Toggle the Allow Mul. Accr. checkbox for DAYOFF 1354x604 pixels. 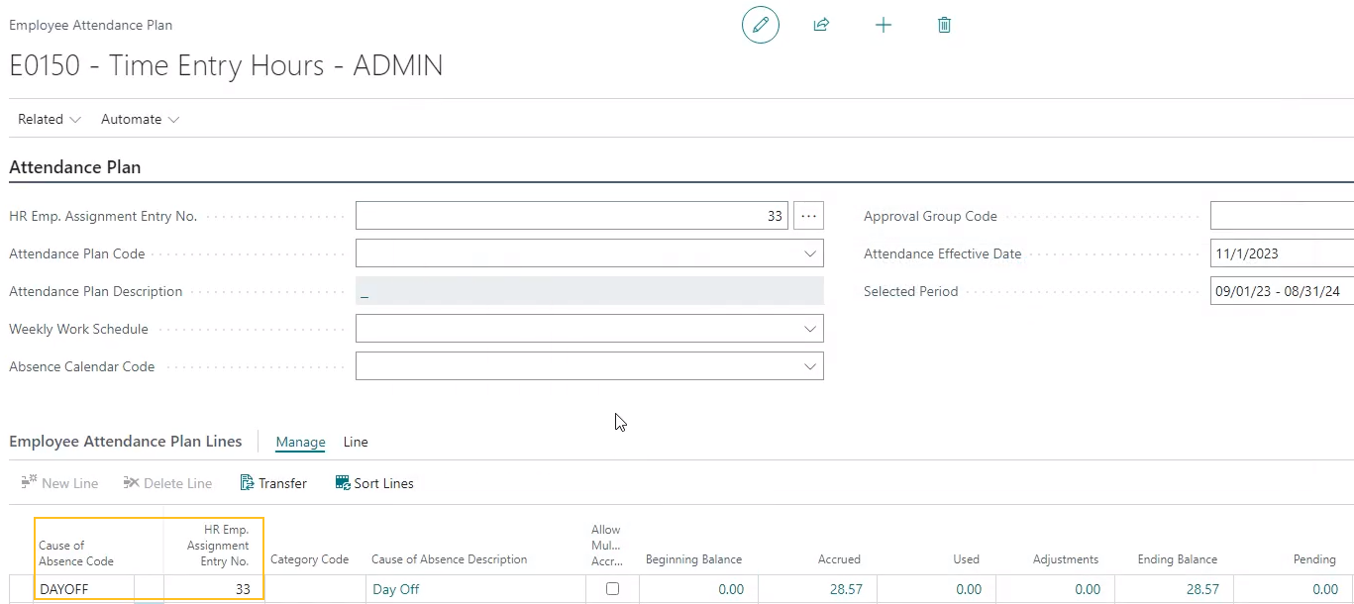(x=612, y=588)
